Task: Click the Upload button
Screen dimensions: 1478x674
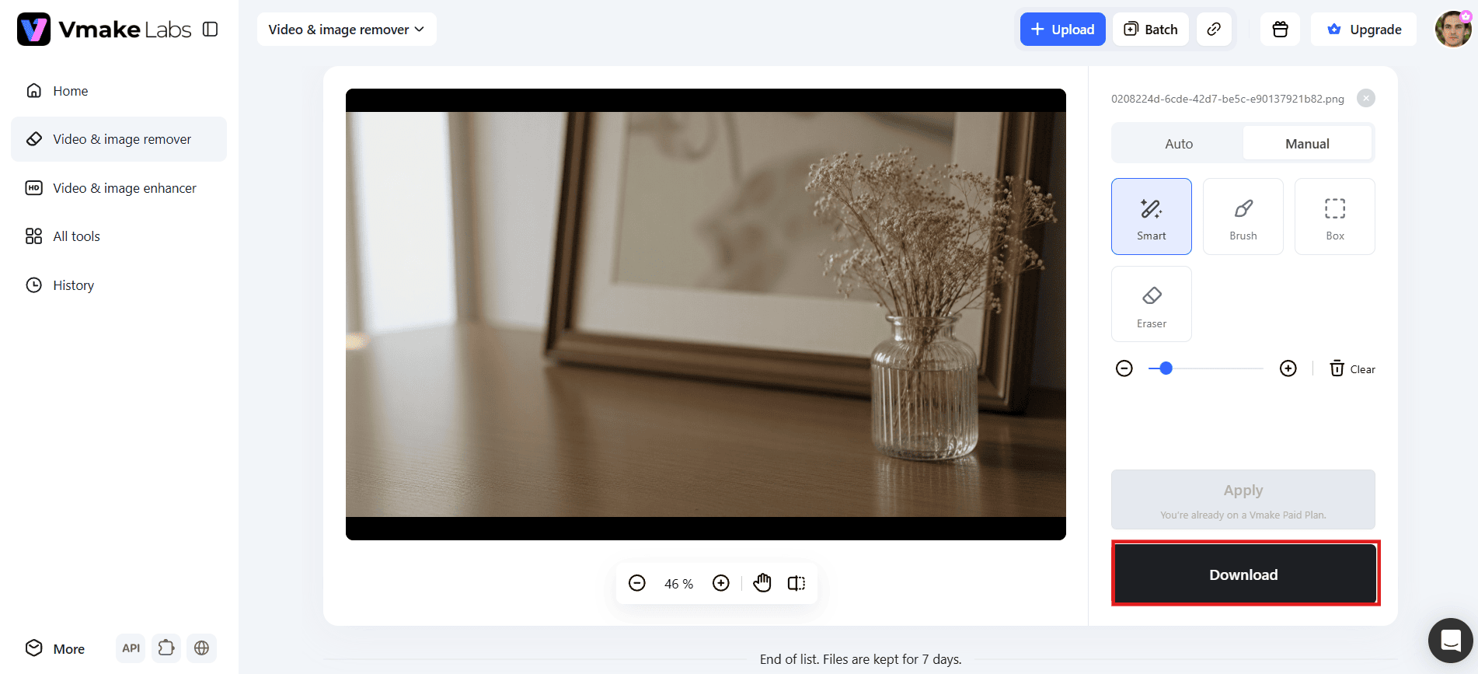Action: tap(1062, 30)
